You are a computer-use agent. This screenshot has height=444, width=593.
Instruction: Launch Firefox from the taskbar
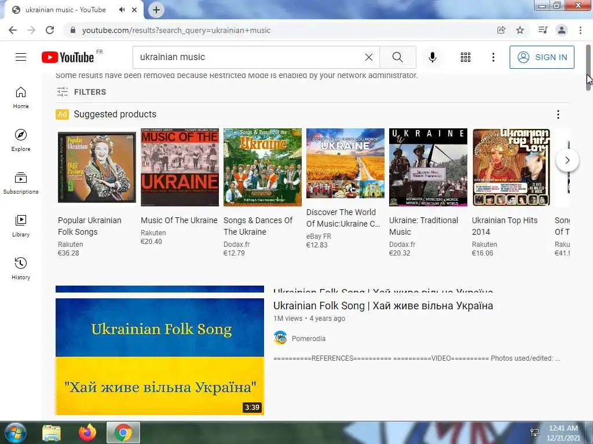pos(87,432)
